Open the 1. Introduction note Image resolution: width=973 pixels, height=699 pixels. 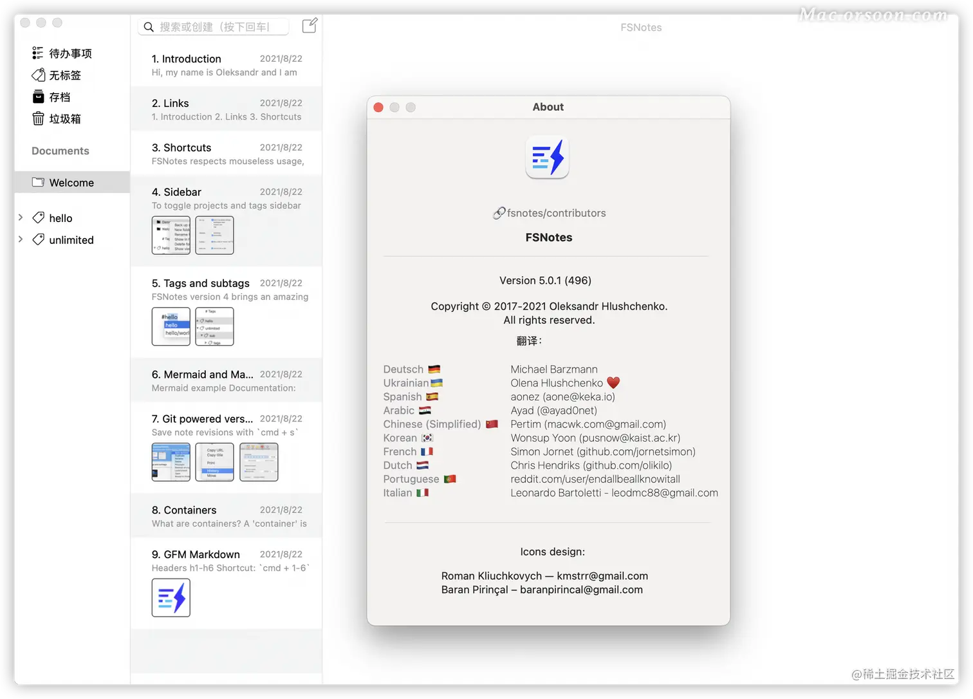227,64
